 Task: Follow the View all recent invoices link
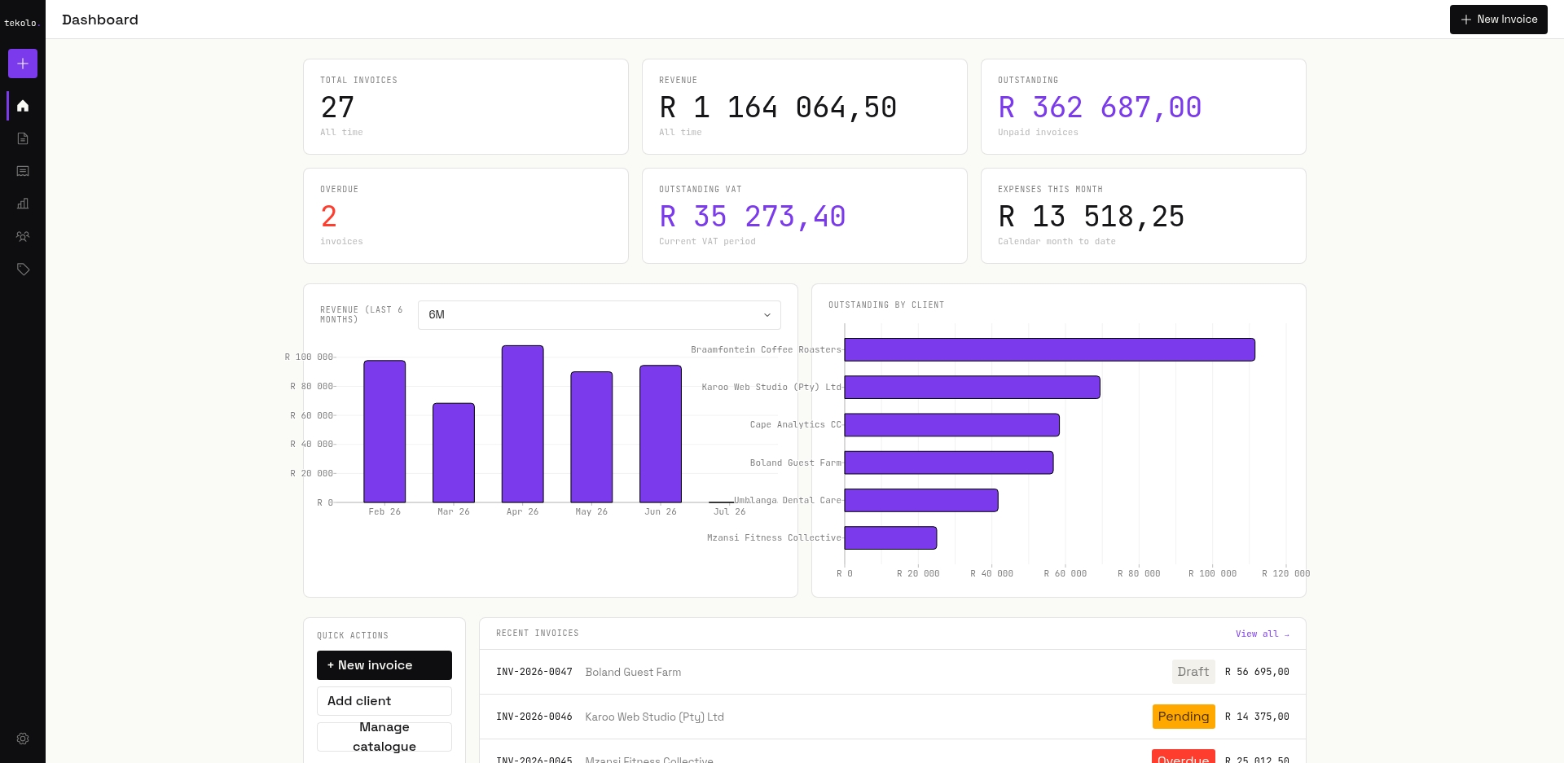(1262, 634)
